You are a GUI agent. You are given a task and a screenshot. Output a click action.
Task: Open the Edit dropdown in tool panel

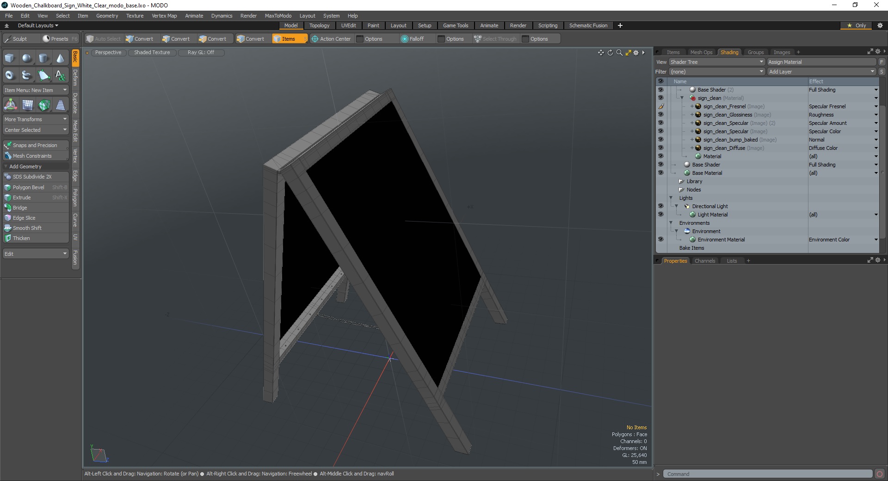point(36,254)
